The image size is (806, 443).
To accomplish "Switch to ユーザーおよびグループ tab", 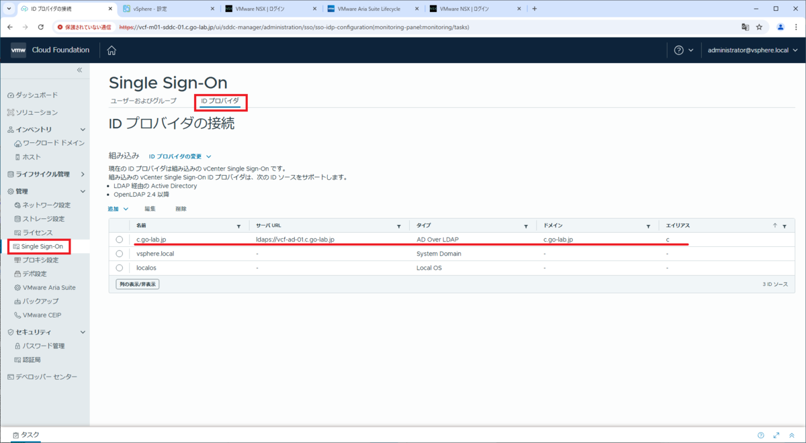I will tap(143, 101).
